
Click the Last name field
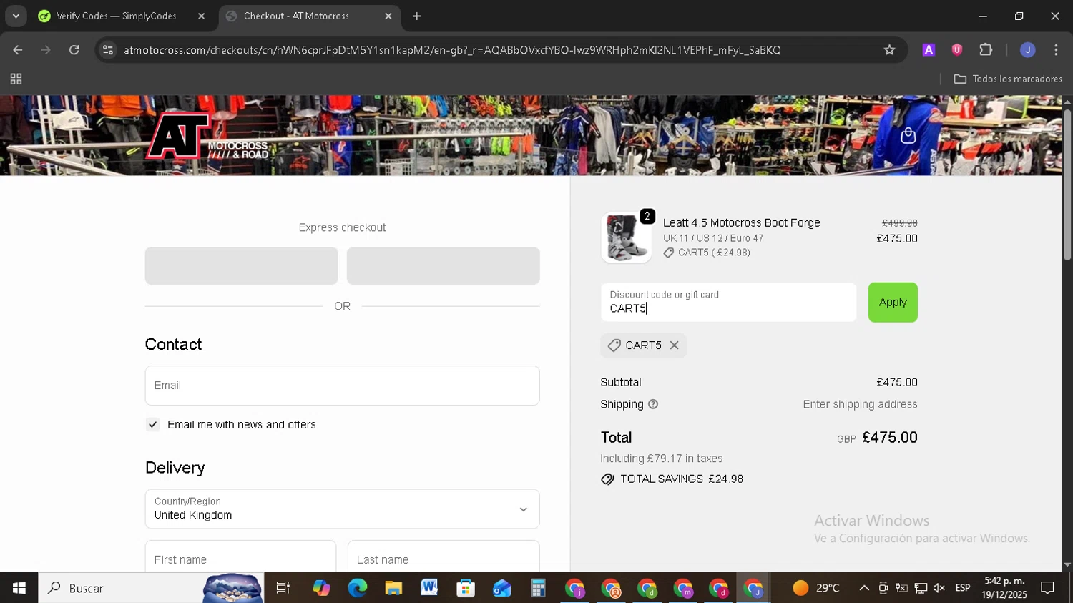(x=444, y=559)
